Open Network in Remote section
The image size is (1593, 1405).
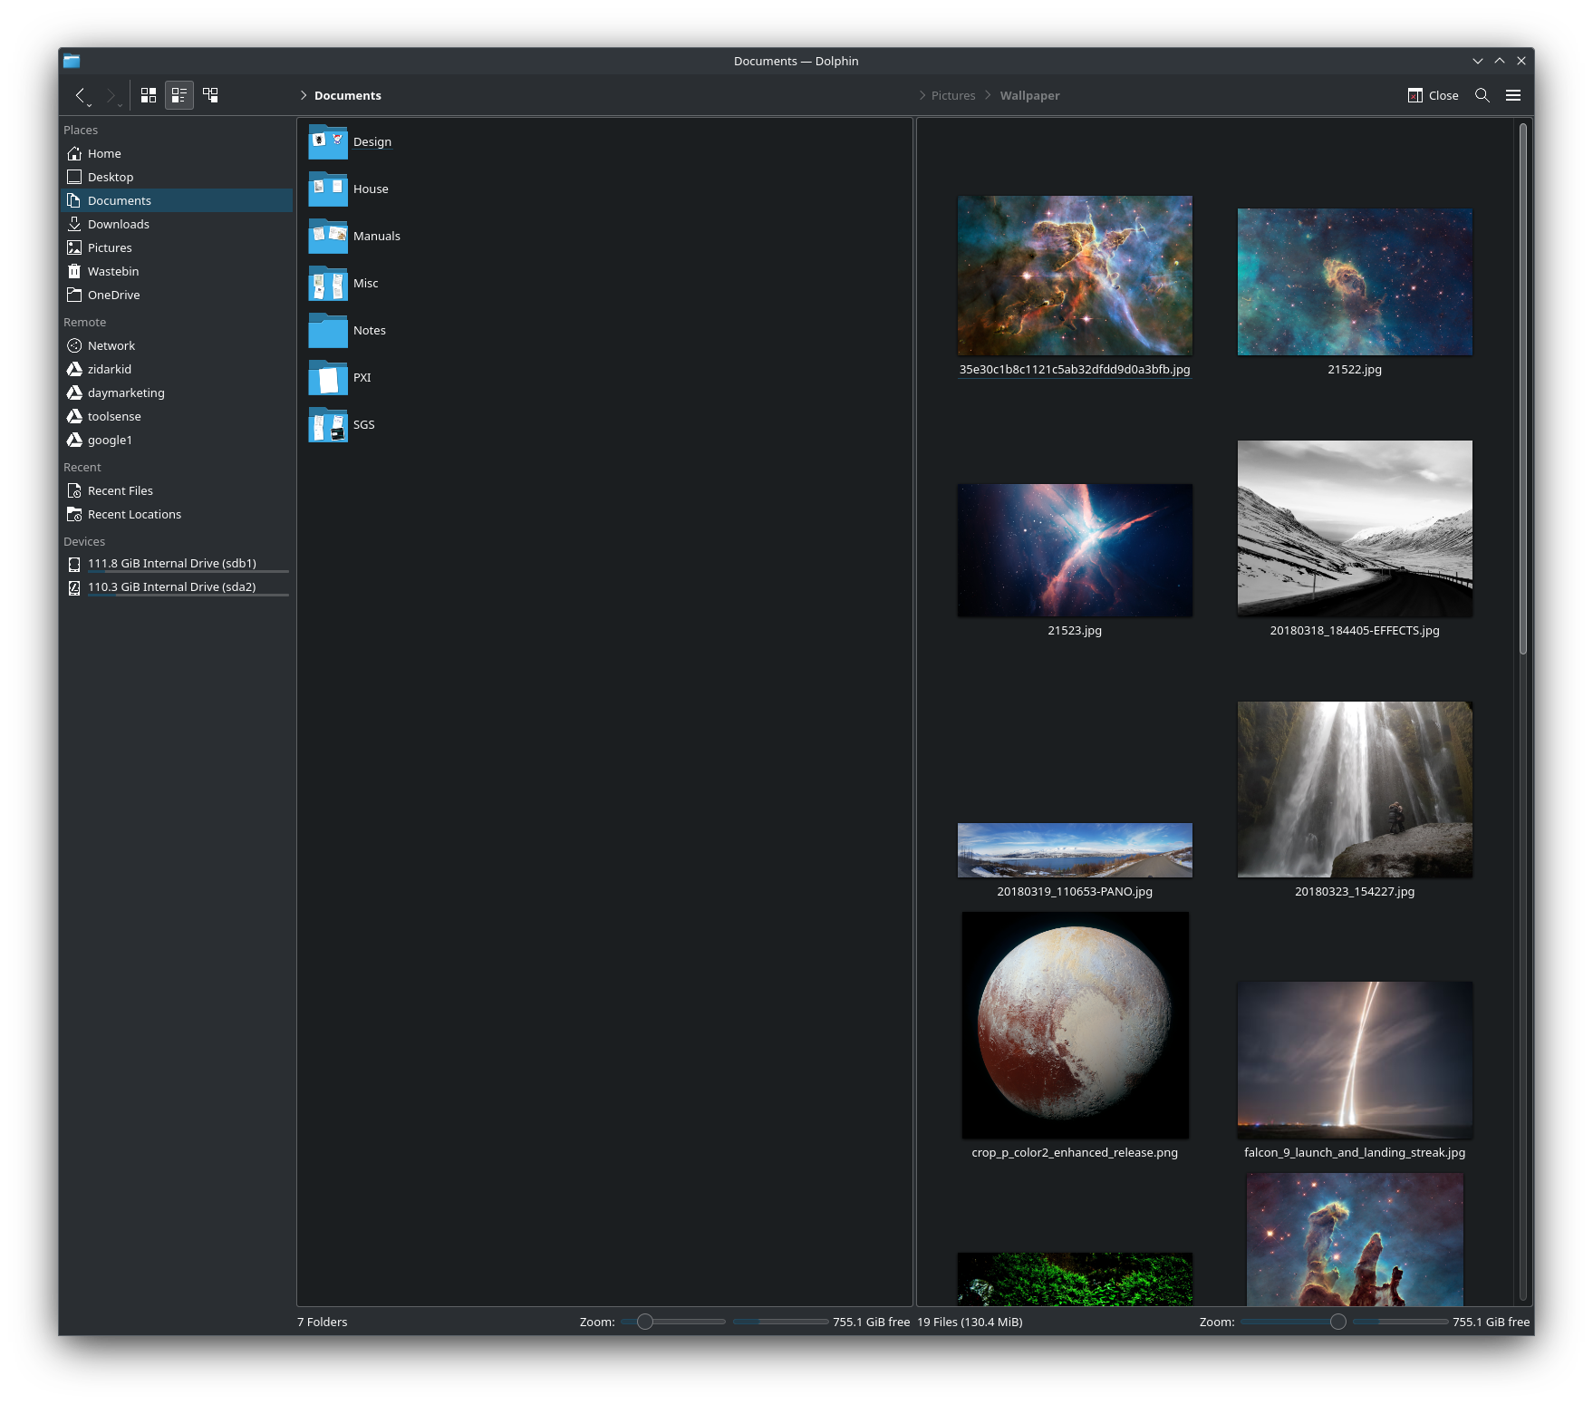pos(111,345)
